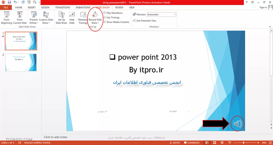273x145 pixels.
Task: Open spell check icon in status bar
Action: [x=20, y=143]
